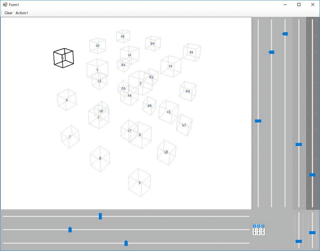This screenshot has width=320, height=251.
Task: Minimize the Form1 window
Action: click(x=285, y=4)
